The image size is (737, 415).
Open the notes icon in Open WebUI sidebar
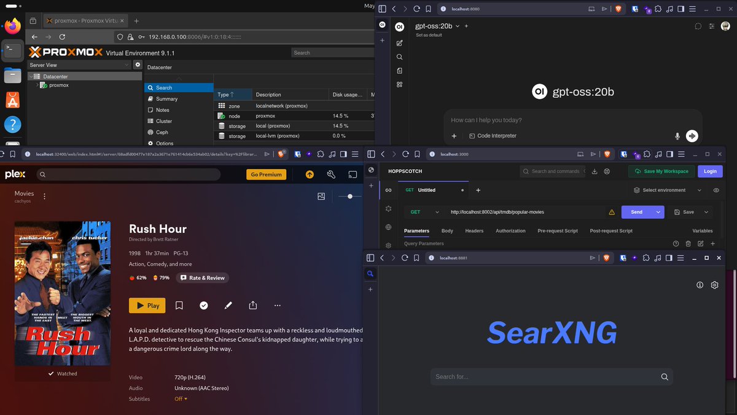pos(400,71)
